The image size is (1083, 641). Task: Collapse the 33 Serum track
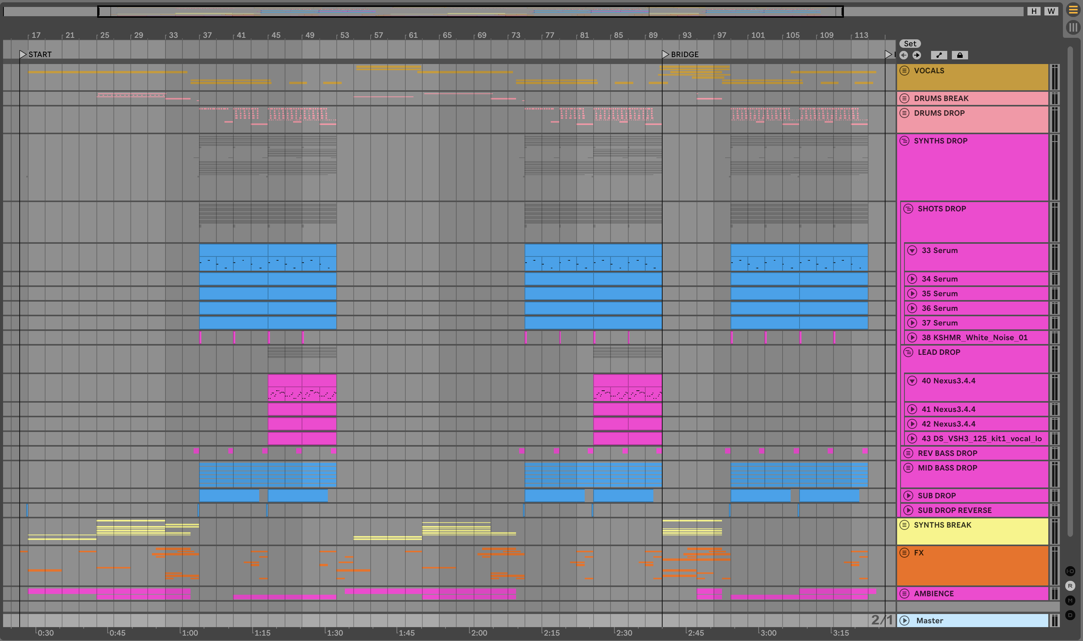912,251
